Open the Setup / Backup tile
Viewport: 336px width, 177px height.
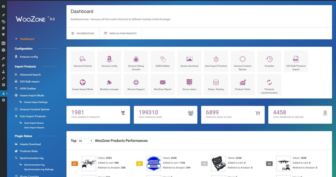coord(216,84)
